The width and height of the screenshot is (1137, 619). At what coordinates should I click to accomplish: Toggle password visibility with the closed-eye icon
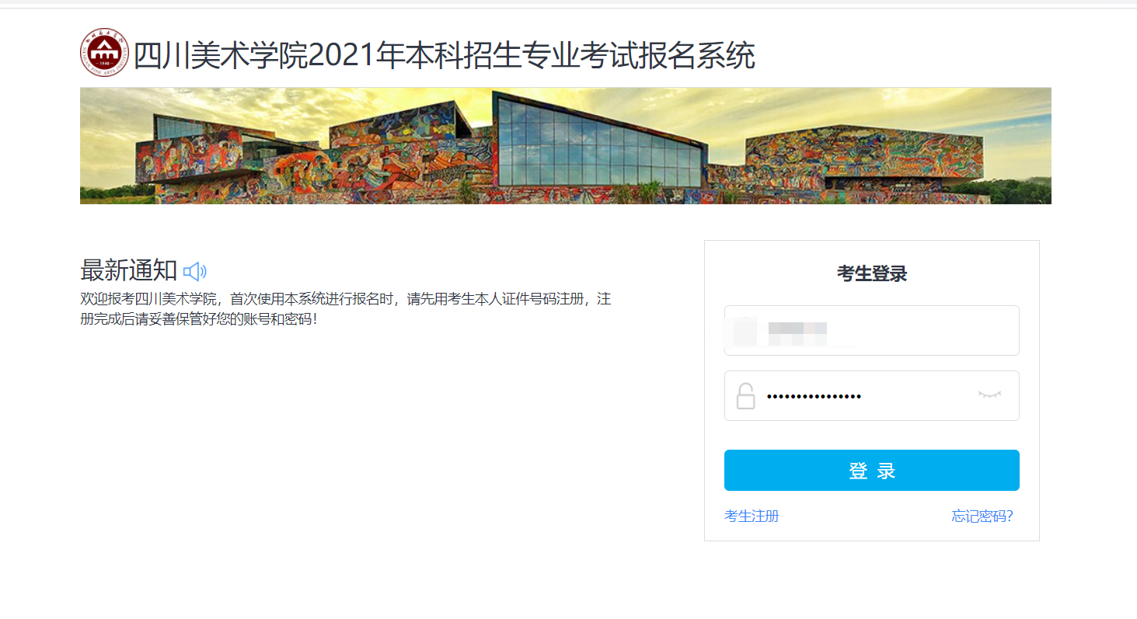[x=989, y=395]
